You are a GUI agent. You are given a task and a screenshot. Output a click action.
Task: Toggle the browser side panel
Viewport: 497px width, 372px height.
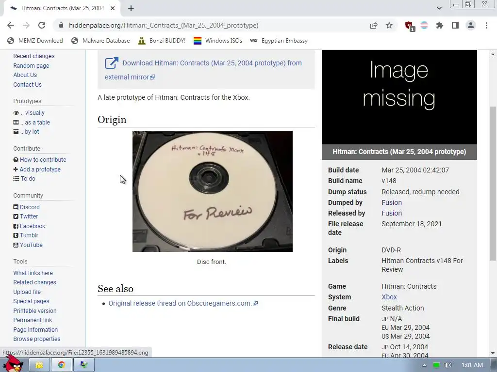coord(455,25)
